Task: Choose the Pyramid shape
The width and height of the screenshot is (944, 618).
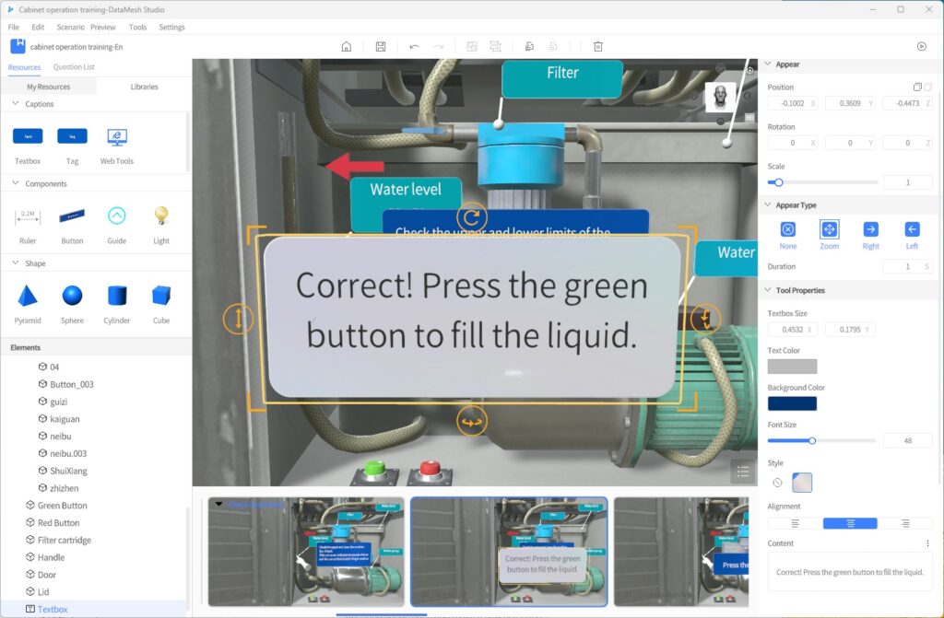Action: (28, 297)
